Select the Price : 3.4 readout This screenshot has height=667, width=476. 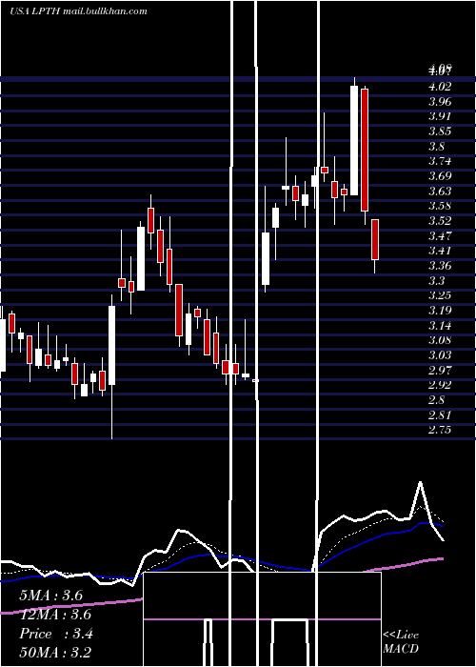coord(56,634)
